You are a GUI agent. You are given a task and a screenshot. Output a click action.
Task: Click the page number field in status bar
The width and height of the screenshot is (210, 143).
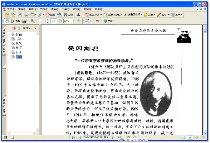[97, 137]
